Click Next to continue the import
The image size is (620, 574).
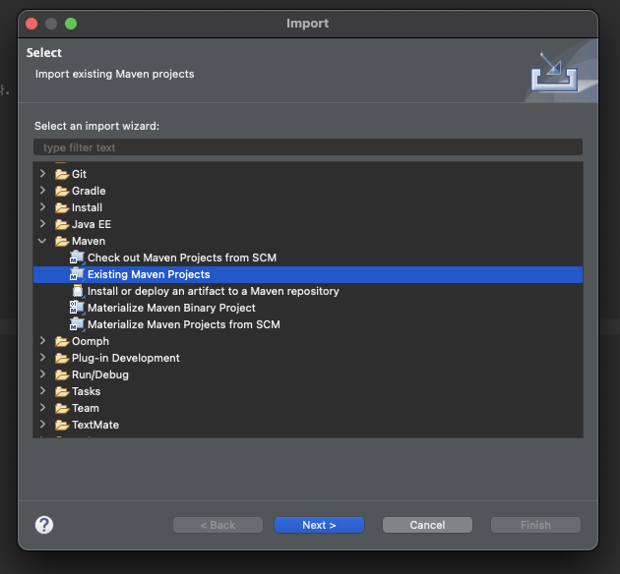[x=319, y=525]
